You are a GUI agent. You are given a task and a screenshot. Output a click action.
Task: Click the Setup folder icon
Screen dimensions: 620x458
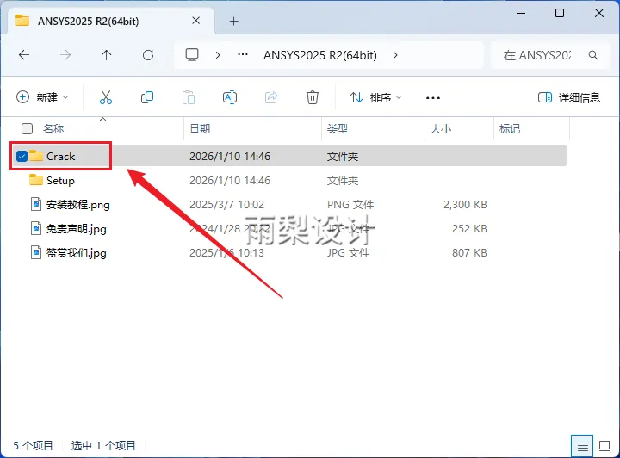(36, 180)
